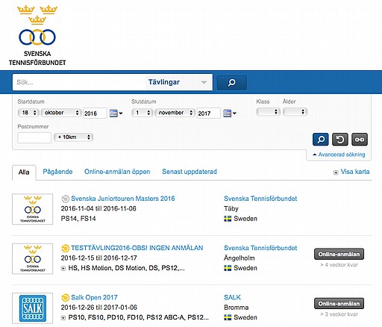
Task: Click the Swedish flag in the Täby row
Action: pos(228,219)
